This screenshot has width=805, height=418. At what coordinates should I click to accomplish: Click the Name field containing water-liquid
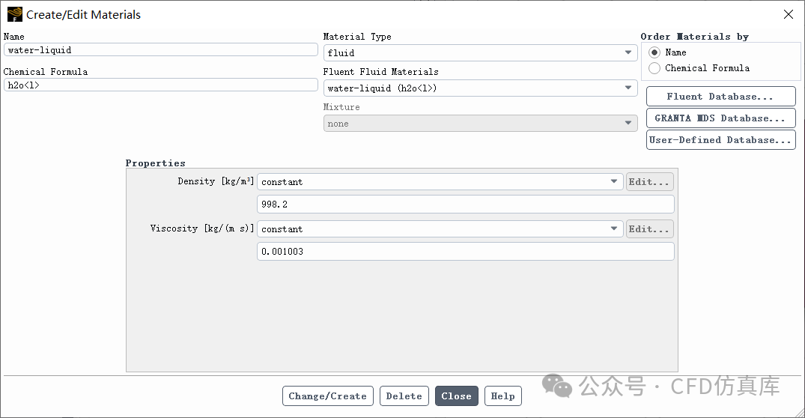click(161, 49)
